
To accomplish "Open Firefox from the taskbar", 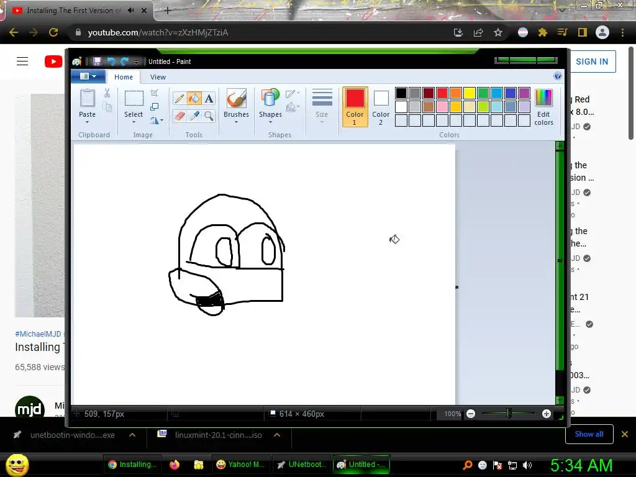I will (x=175, y=465).
